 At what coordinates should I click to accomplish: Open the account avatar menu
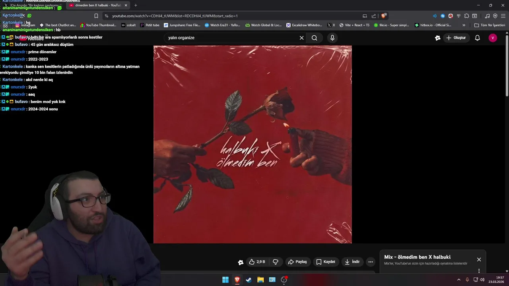[x=493, y=38]
